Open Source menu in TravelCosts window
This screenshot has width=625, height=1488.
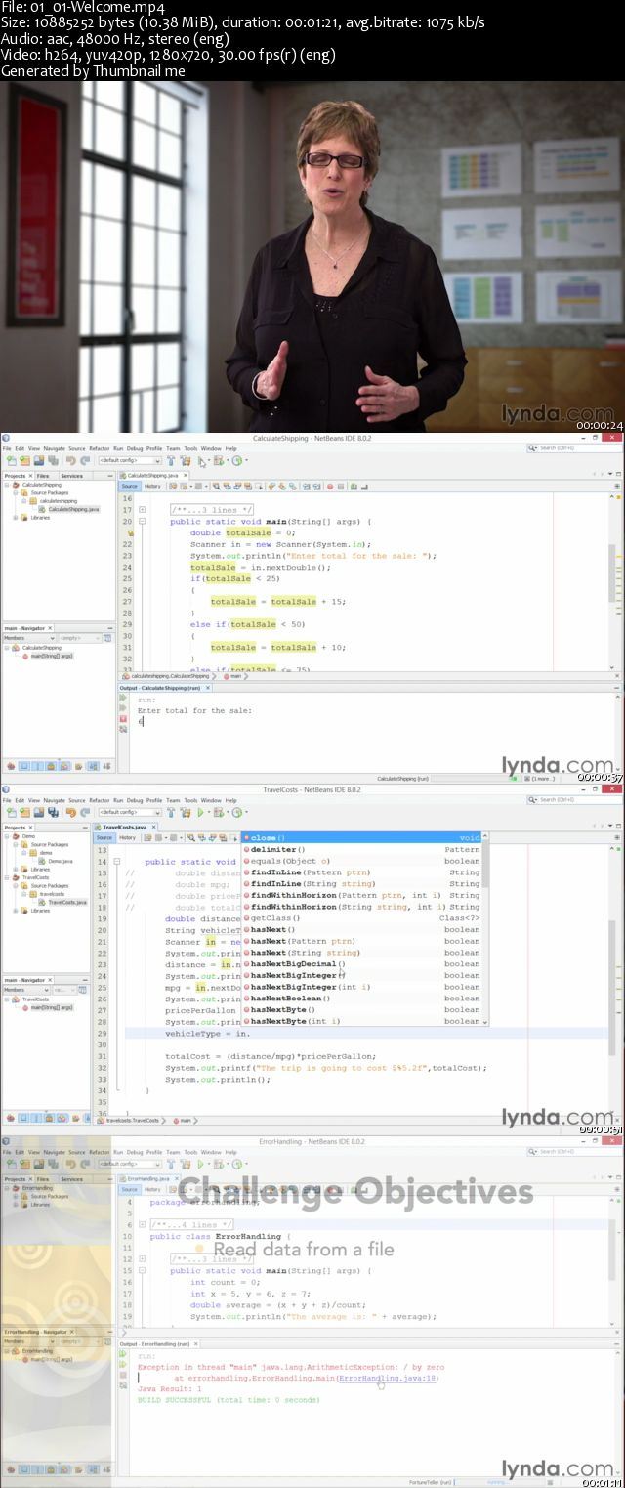pyautogui.click(x=77, y=800)
